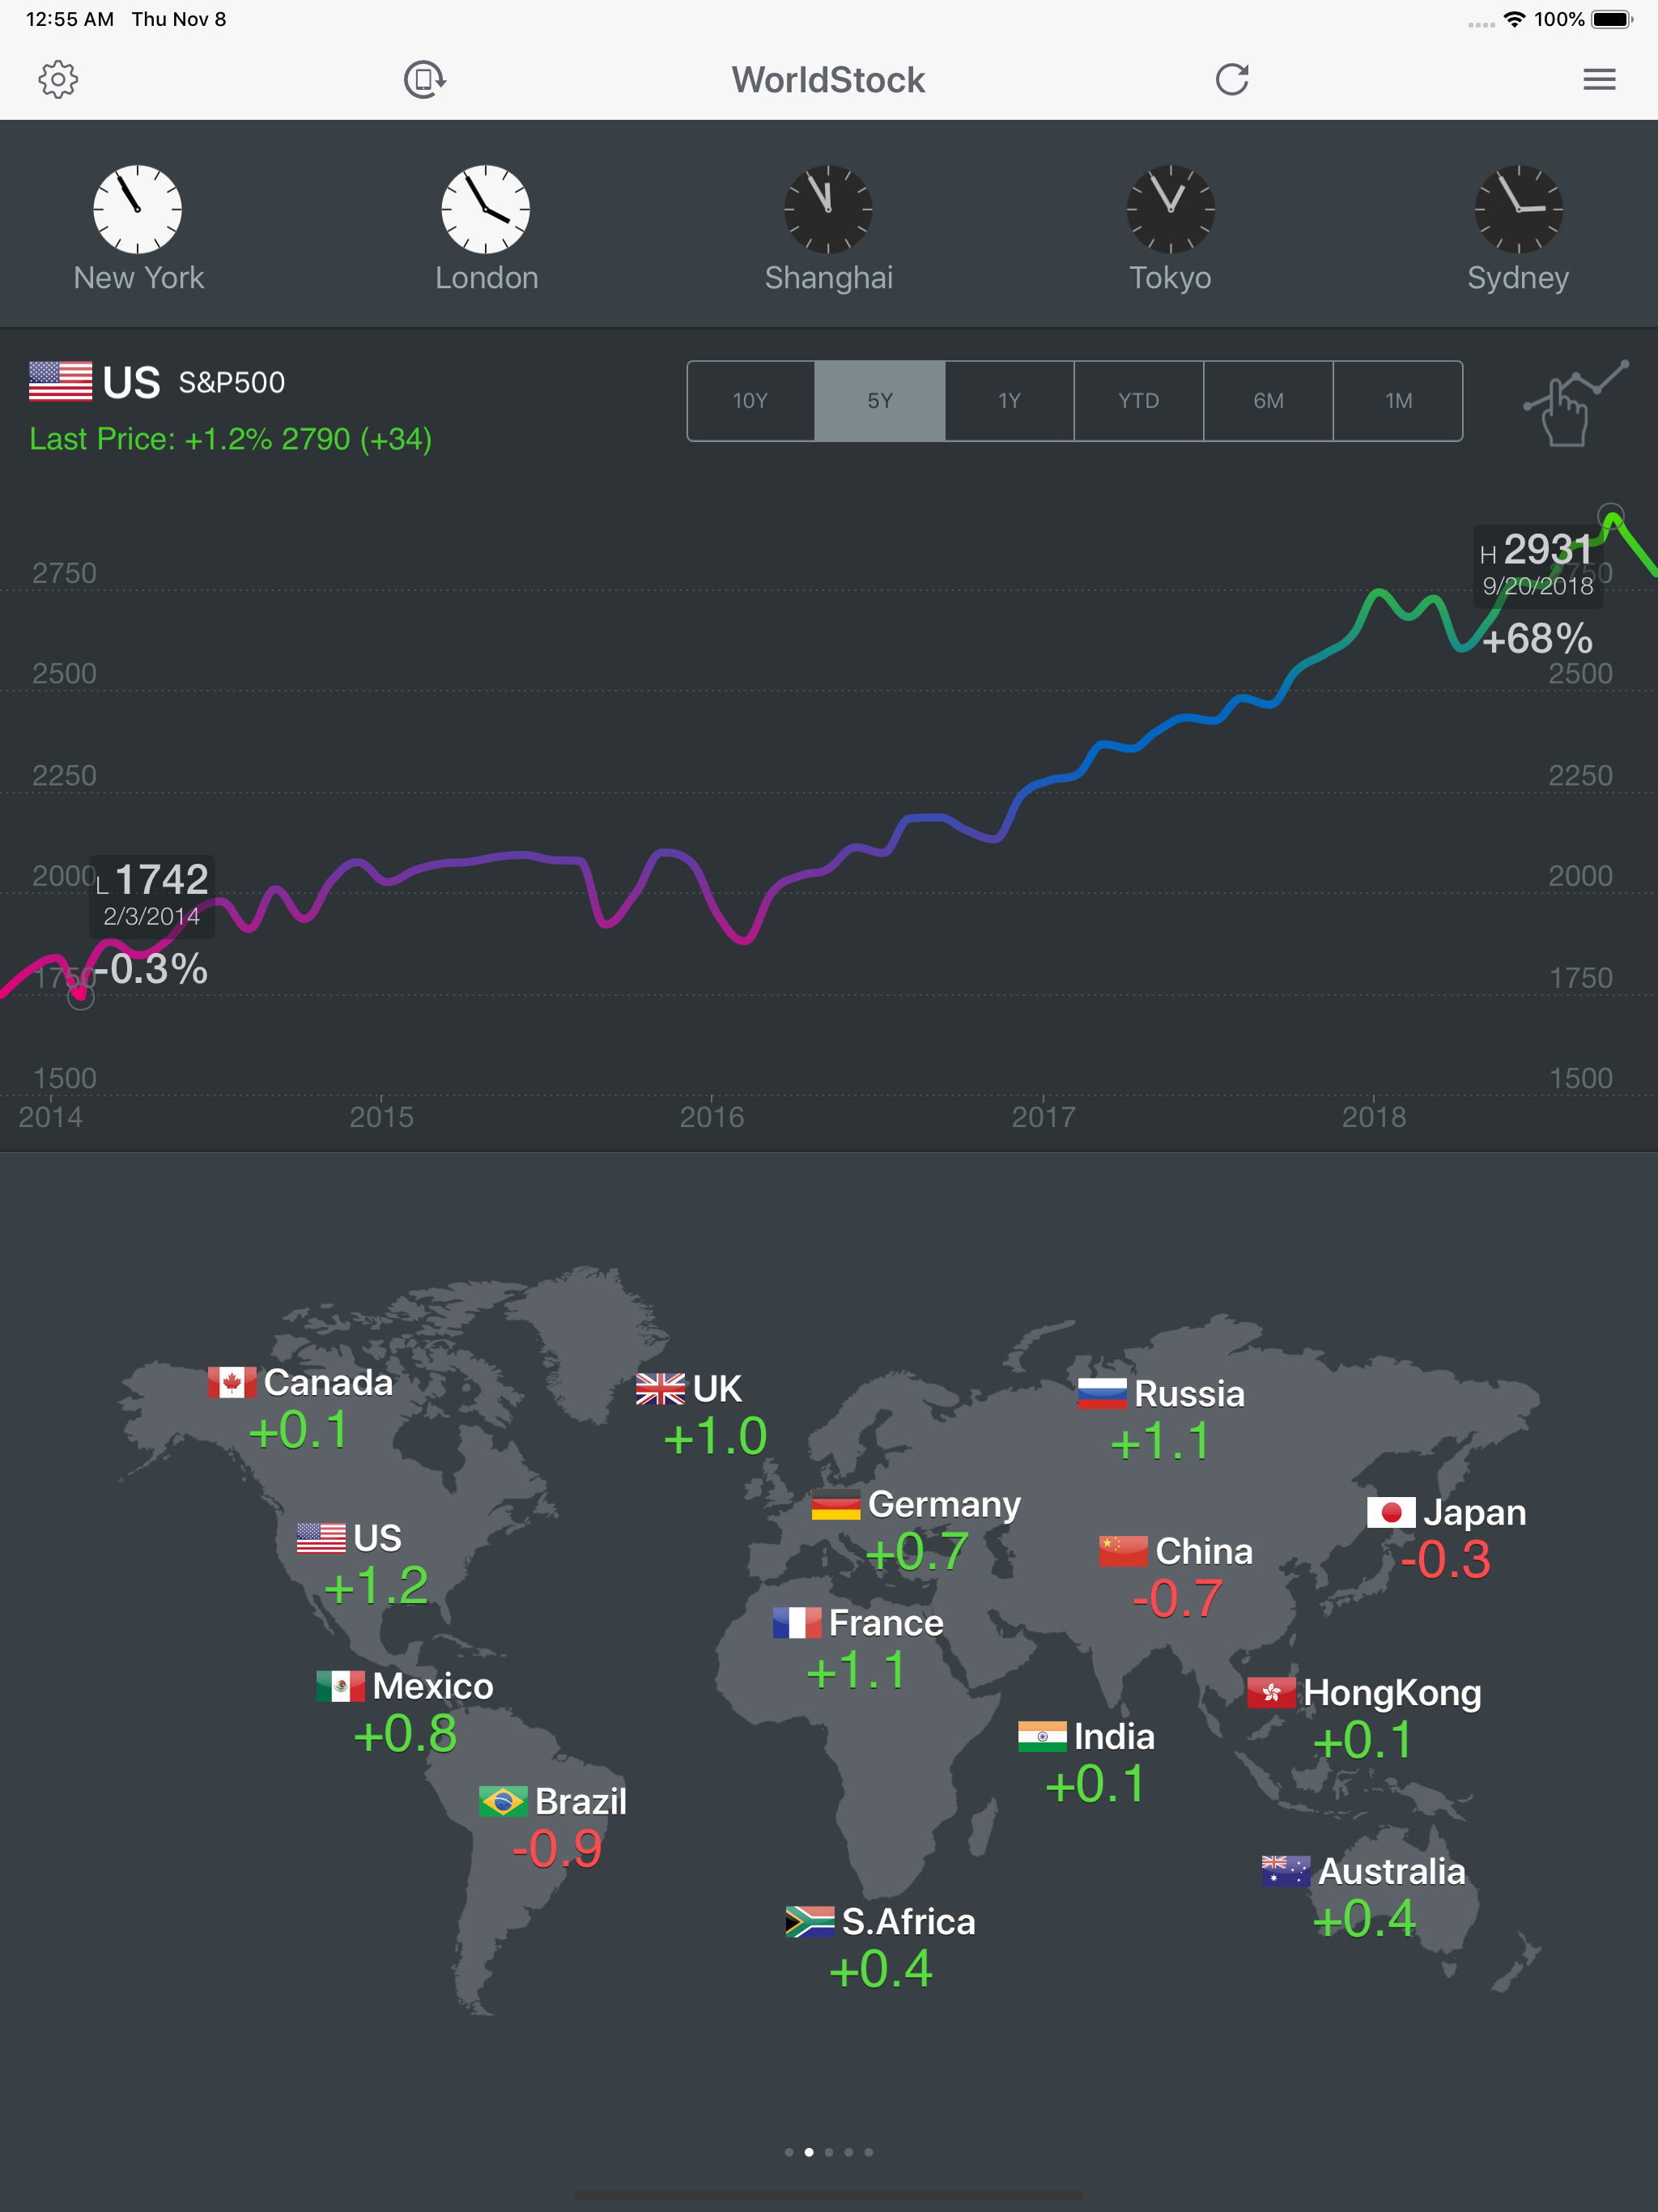The image size is (1658, 2212).
Task: Switch chart to 5Y range
Action: (x=880, y=401)
